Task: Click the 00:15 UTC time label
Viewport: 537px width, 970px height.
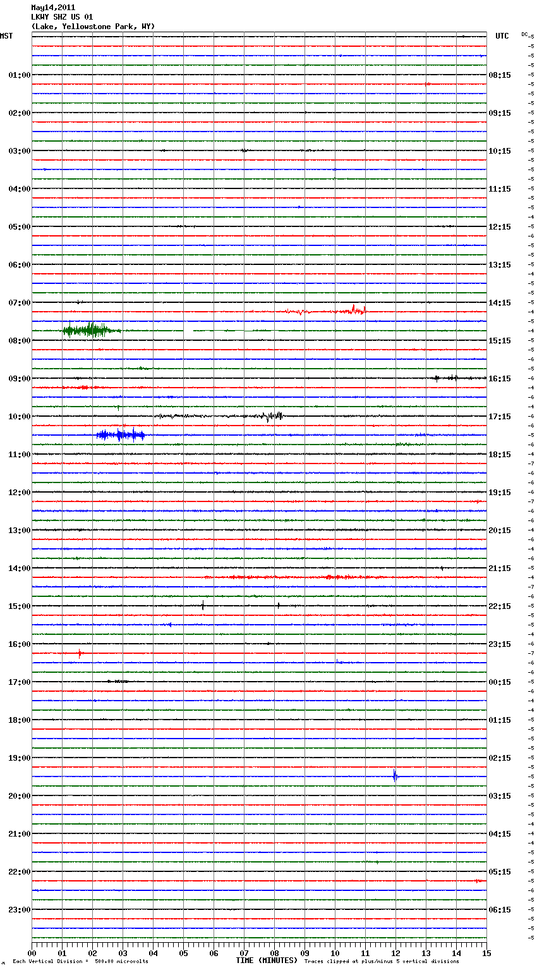Action: click(x=500, y=682)
